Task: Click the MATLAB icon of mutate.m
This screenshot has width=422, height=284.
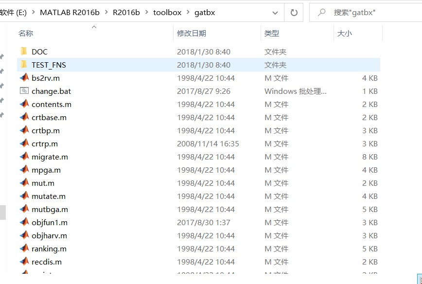Action: (24, 195)
